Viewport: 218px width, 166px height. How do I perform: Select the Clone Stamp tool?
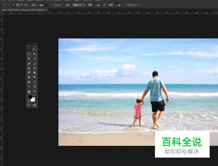point(29,68)
